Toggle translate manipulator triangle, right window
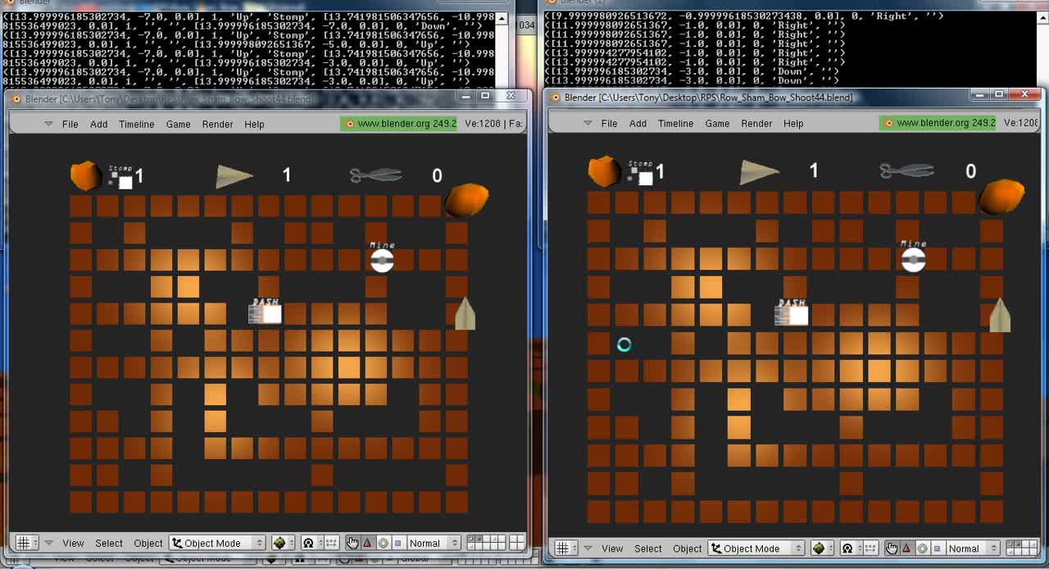 click(906, 549)
